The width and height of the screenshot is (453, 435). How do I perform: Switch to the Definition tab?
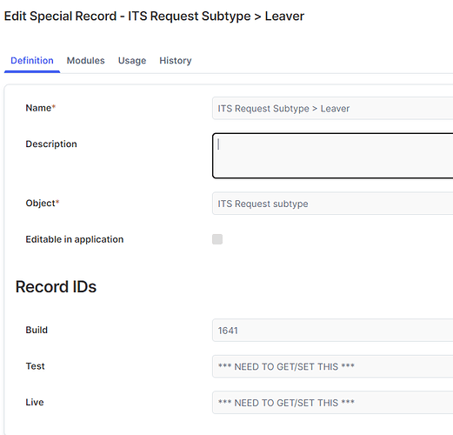point(32,61)
